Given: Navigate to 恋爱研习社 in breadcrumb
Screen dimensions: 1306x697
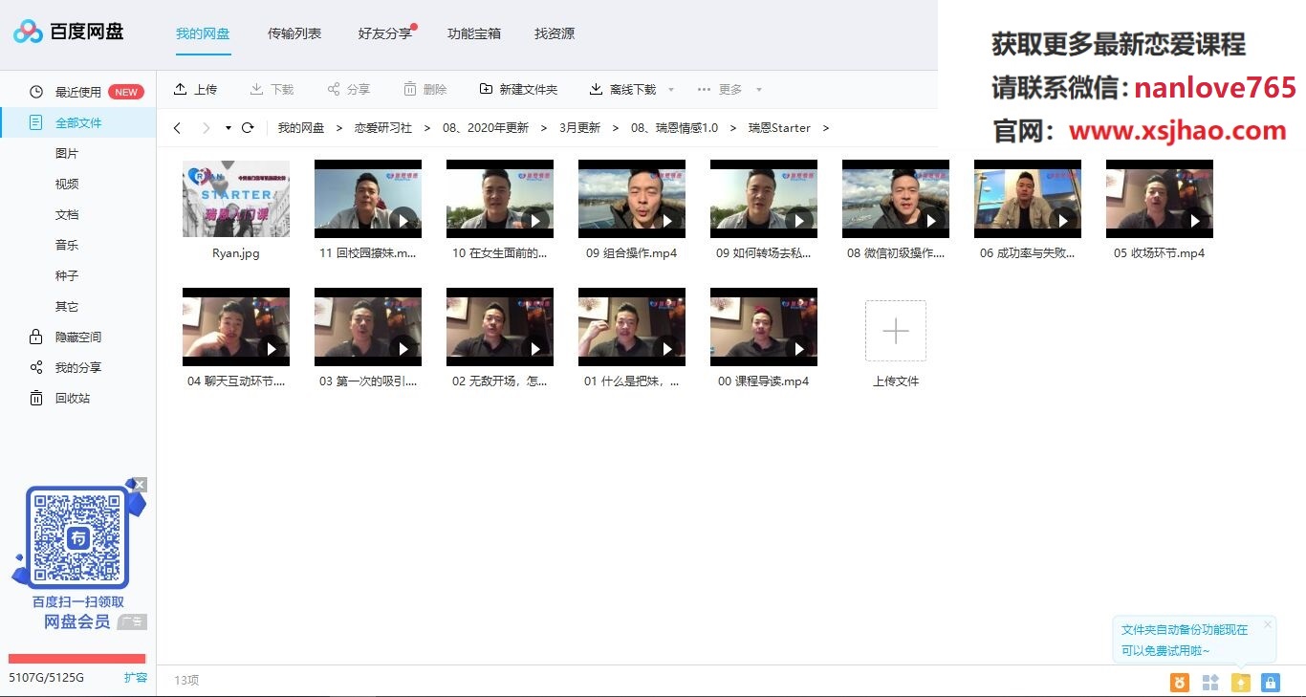Looking at the screenshot, I should pos(383,127).
